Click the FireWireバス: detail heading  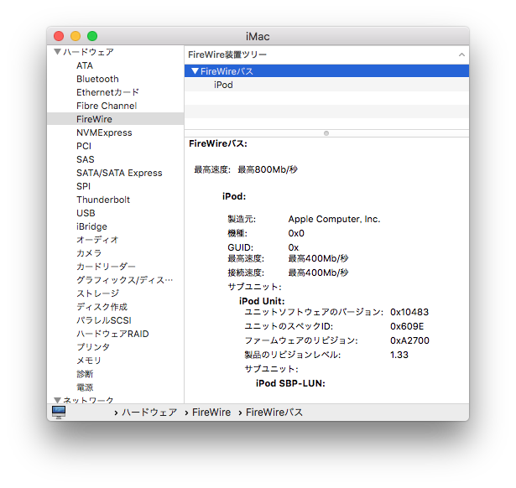click(x=218, y=143)
